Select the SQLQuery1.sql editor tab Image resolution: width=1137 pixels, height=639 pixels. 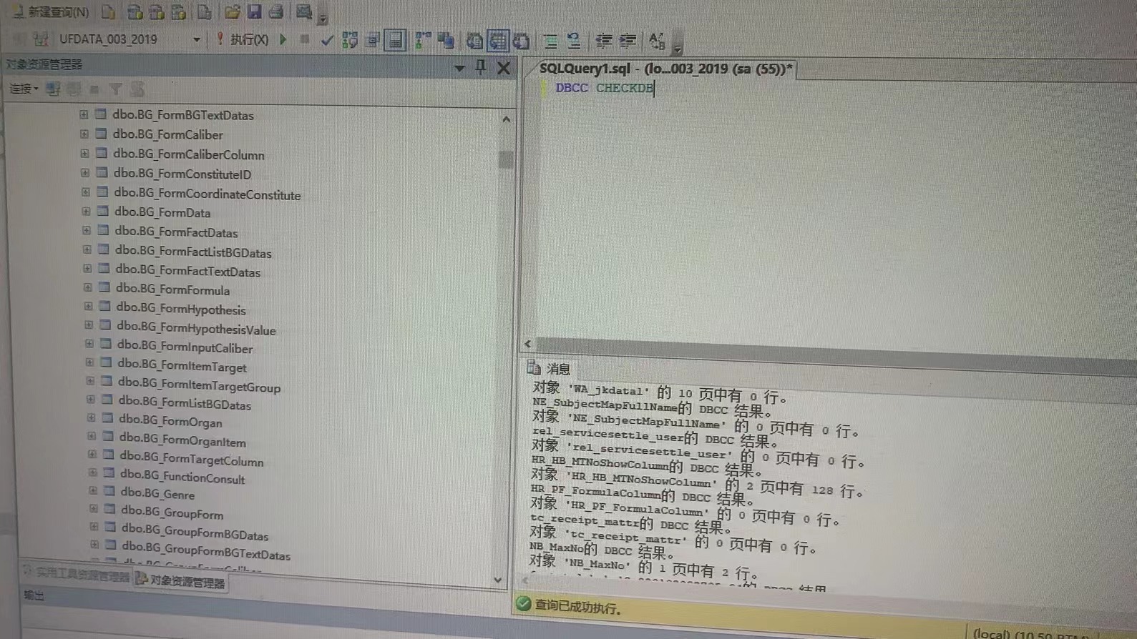tap(665, 69)
